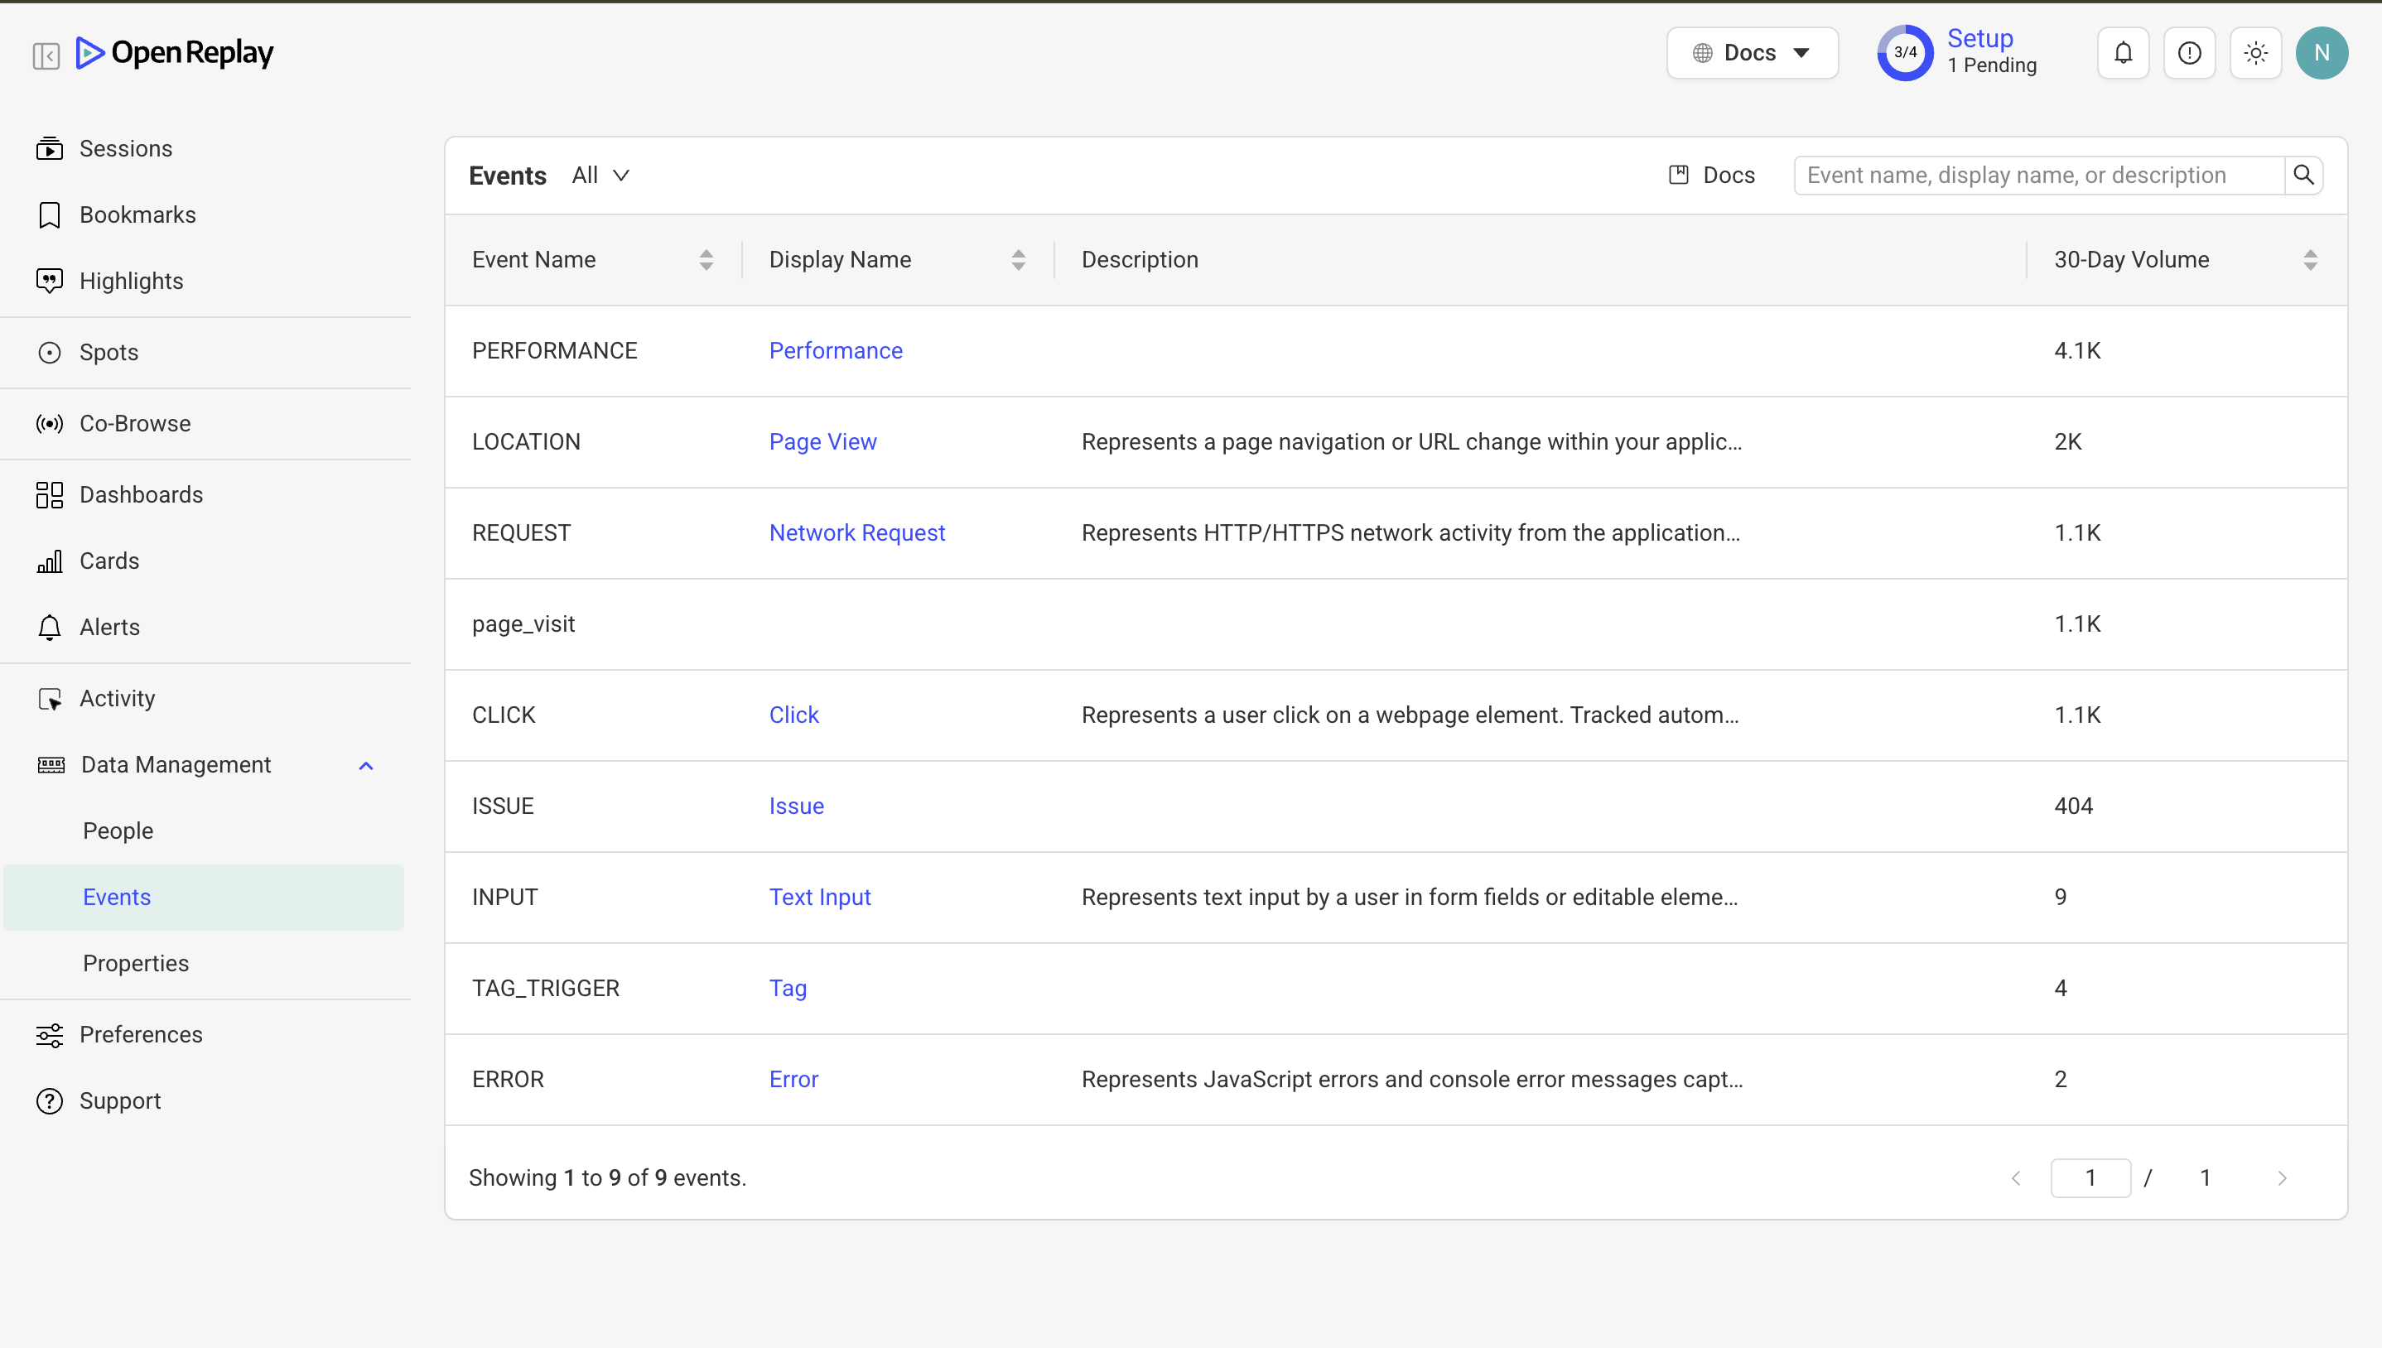Click the Data Management icon
The width and height of the screenshot is (2382, 1348).
coord(51,765)
